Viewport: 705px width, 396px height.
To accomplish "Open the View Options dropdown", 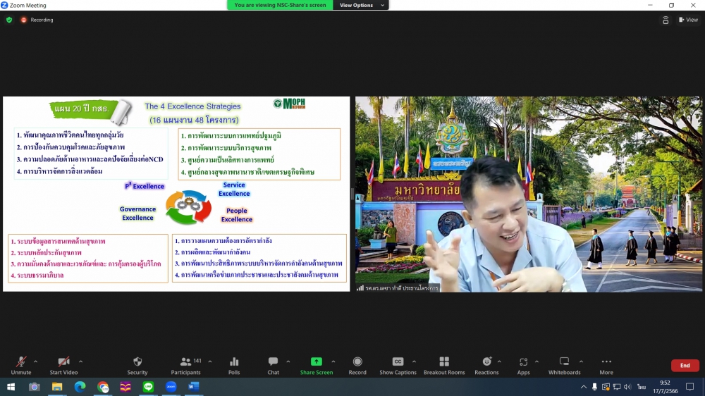I will [362, 5].
